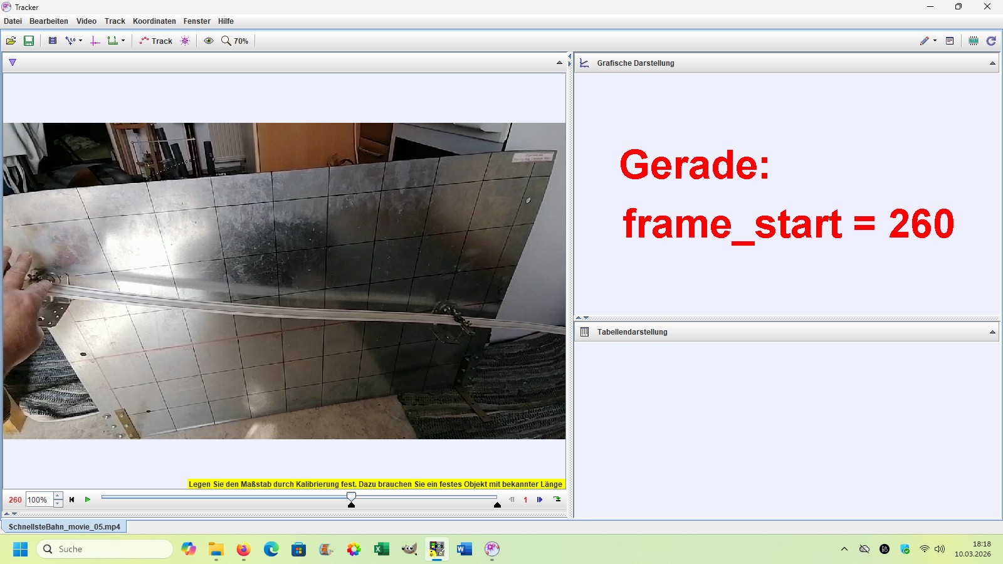Toggle track visibility with the eye icon
Screen dimensions: 1003x564
tap(209, 41)
